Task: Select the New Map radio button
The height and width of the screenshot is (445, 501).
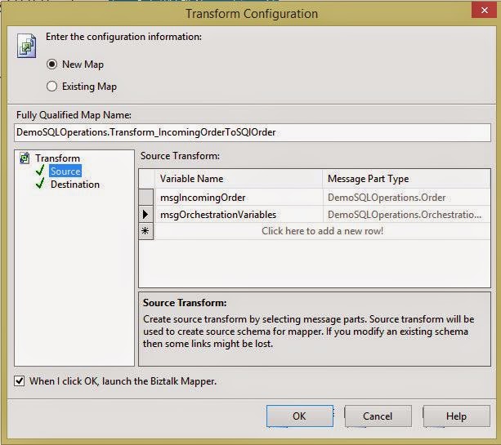Action: tap(51, 65)
